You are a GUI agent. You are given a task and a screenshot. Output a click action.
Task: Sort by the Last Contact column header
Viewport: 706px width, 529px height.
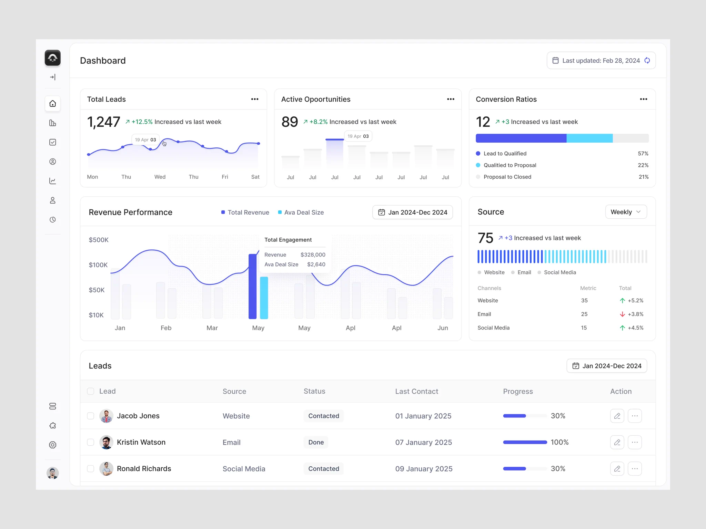coord(416,391)
